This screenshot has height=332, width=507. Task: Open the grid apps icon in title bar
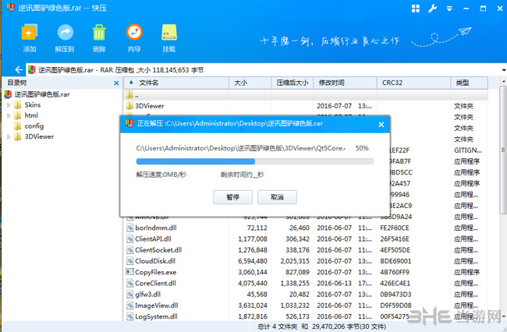pos(416,9)
